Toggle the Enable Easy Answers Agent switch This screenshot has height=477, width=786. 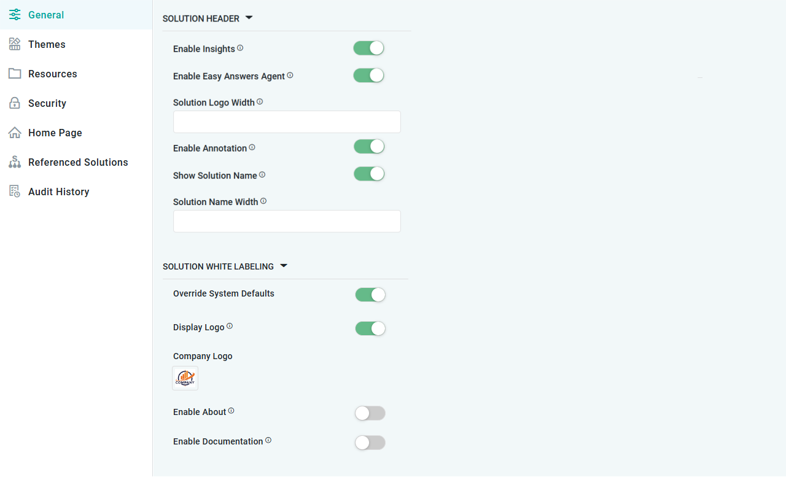click(x=368, y=76)
